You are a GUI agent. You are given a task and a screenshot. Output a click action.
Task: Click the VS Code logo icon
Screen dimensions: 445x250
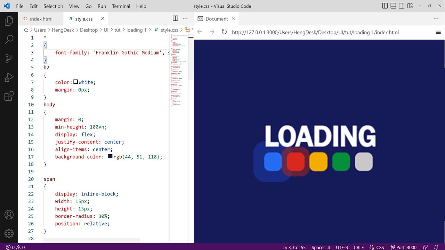coord(7,6)
